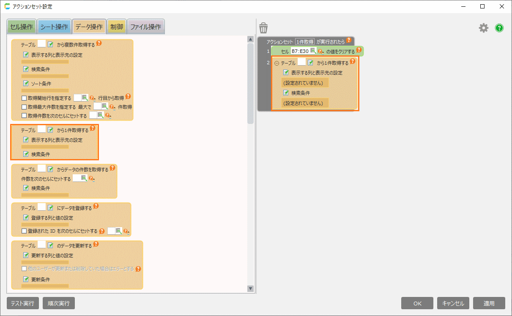
Task: Click edit icon for ソート条件
Action: click(26, 83)
